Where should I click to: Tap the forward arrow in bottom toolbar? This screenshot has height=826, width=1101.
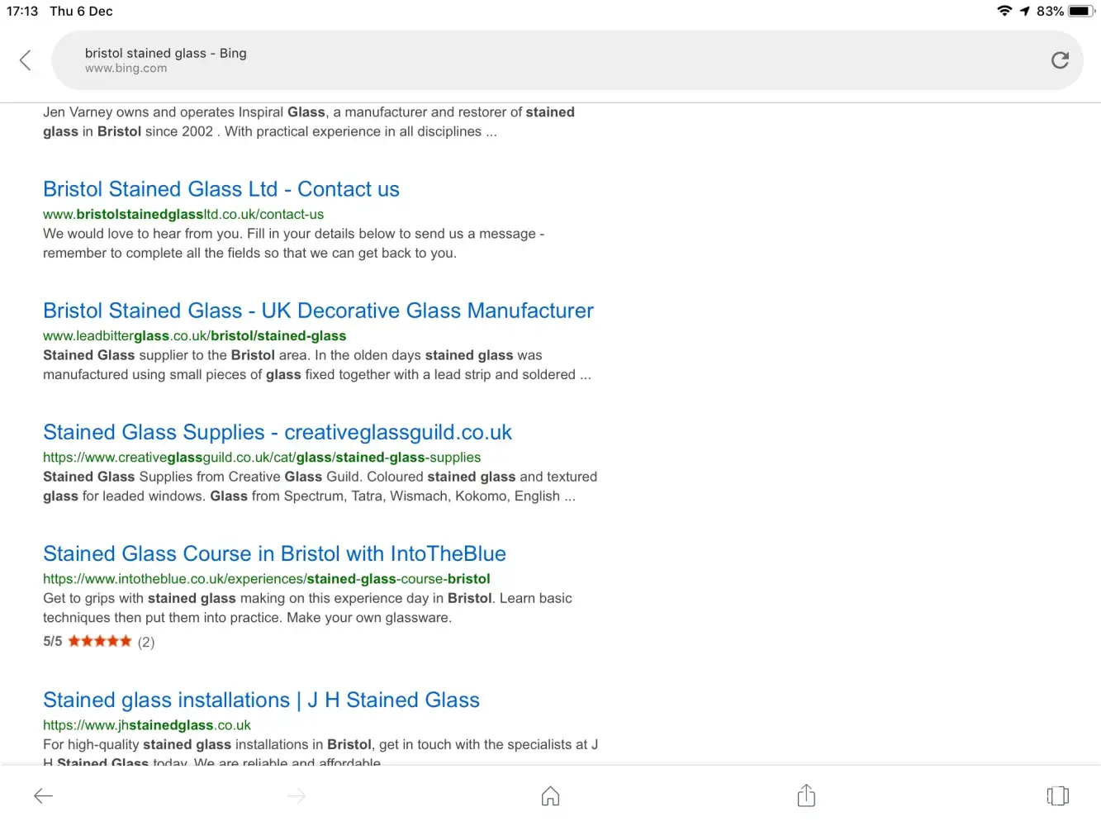297,795
